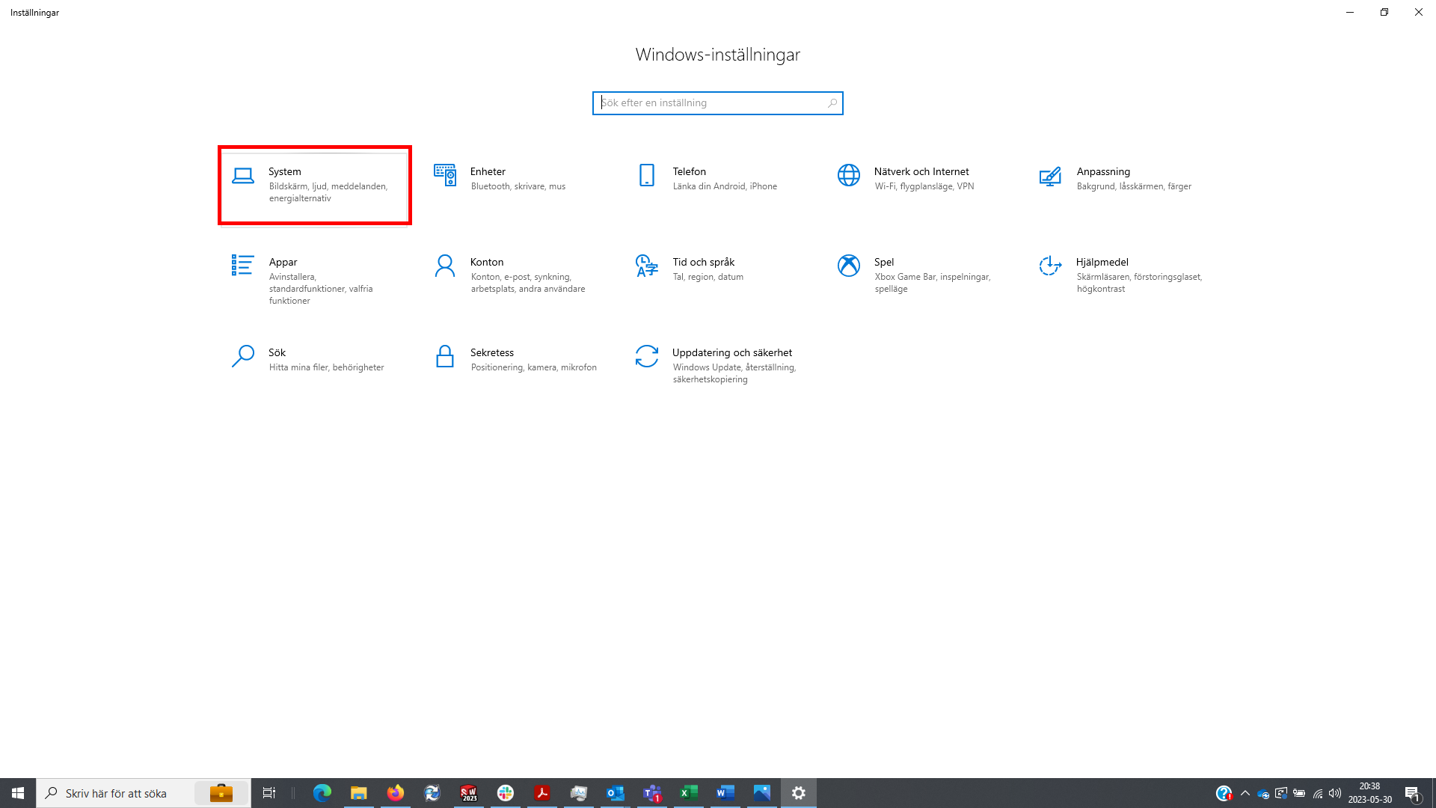Open Enheter devices settings icon
The width and height of the screenshot is (1436, 808).
pyautogui.click(x=445, y=176)
